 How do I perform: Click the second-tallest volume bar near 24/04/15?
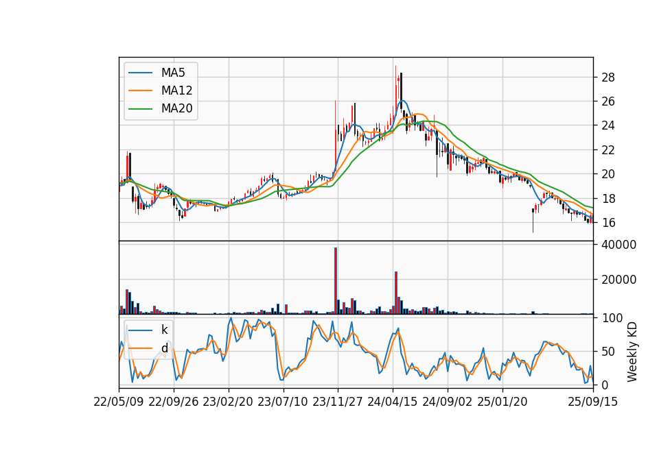pyautogui.click(x=396, y=293)
